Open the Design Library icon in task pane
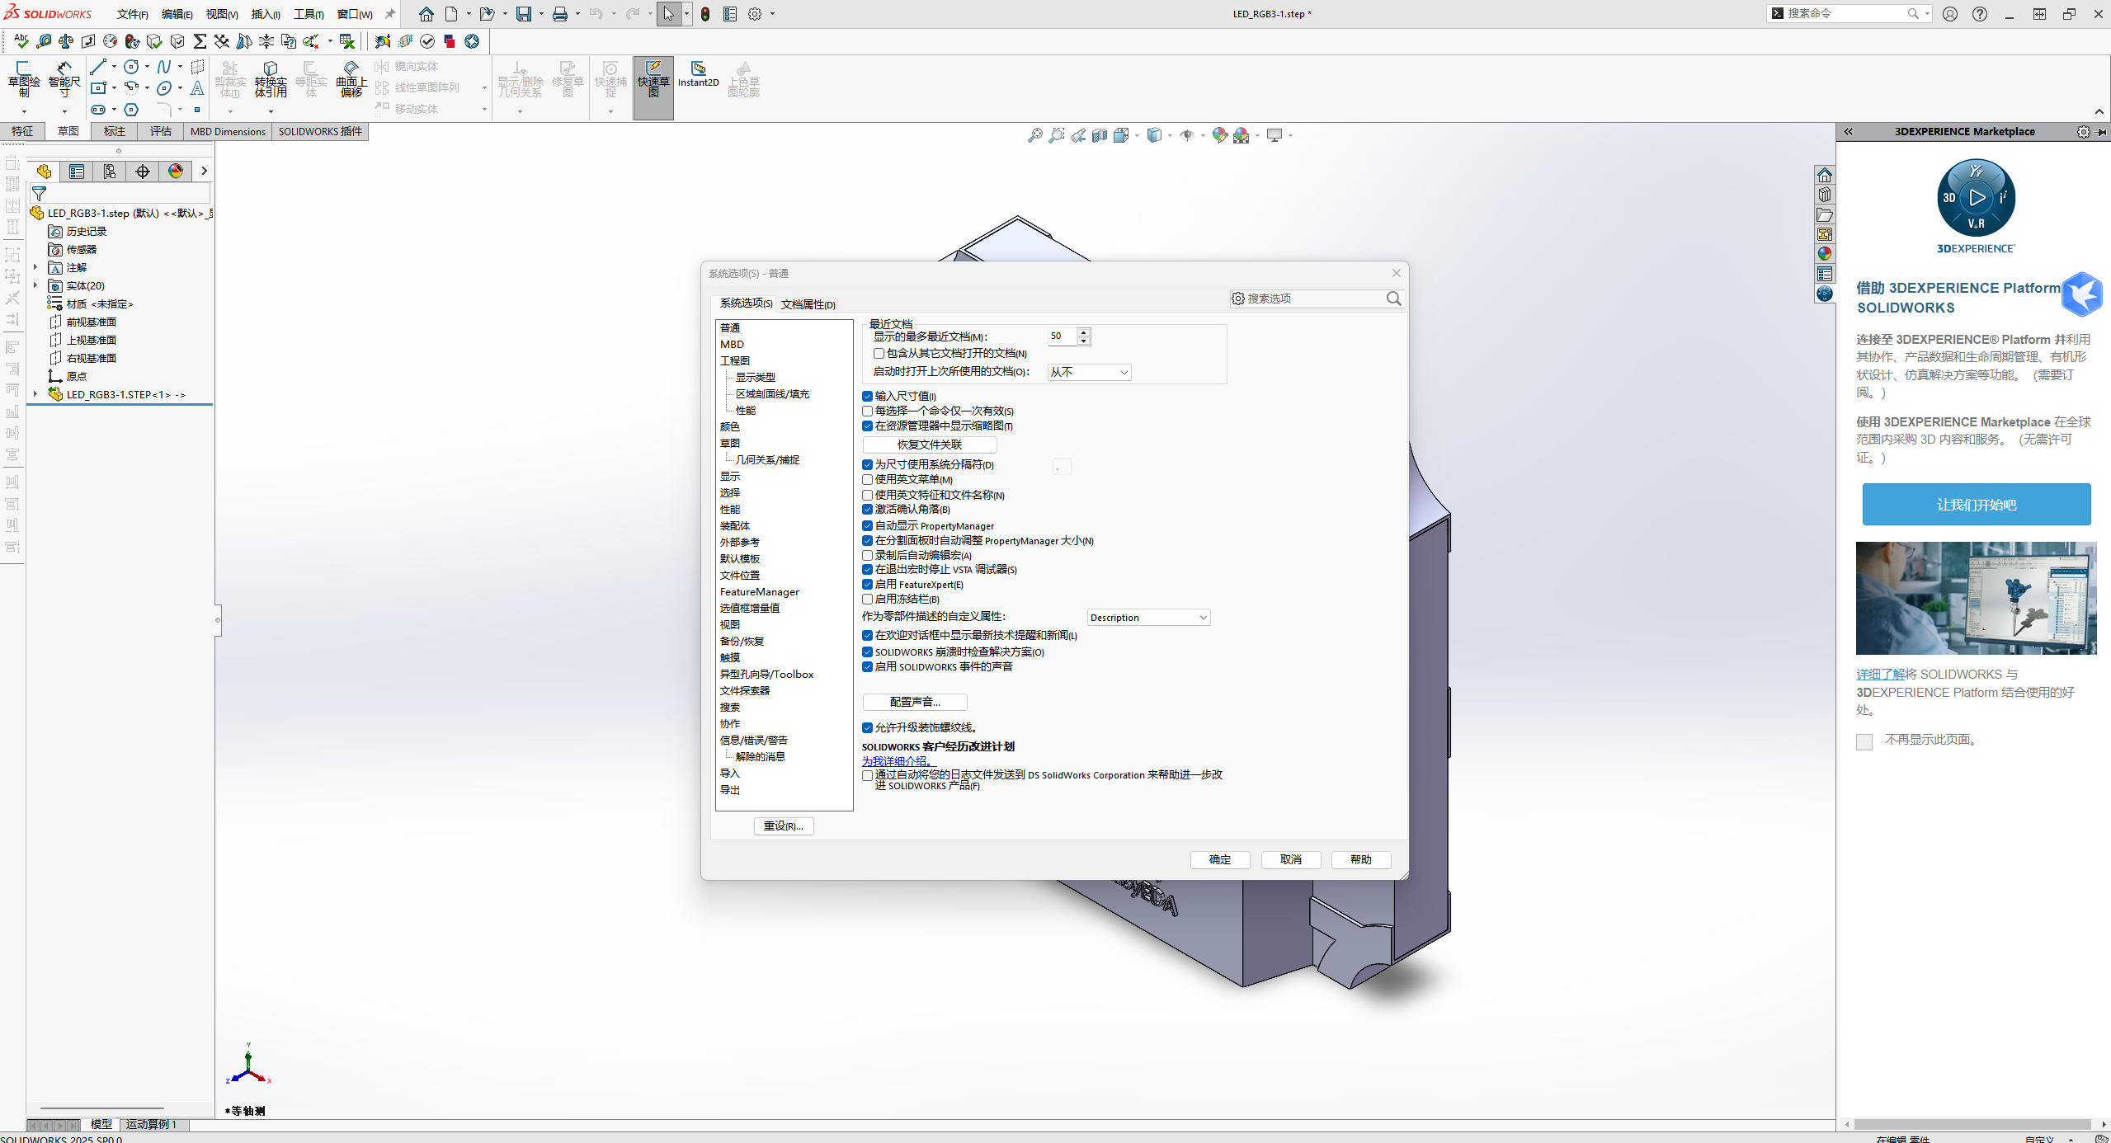This screenshot has height=1143, width=2111. 1825,195
